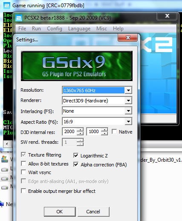Enable Allow 8-bit textures checkbox
This screenshot has height=221, width=182.
pos(23,164)
